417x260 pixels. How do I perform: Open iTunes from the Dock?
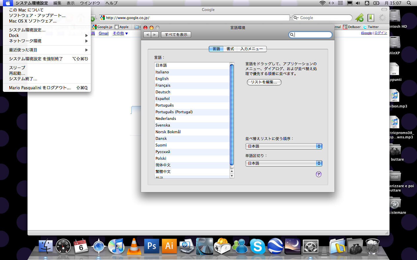pyautogui.click(x=116, y=246)
